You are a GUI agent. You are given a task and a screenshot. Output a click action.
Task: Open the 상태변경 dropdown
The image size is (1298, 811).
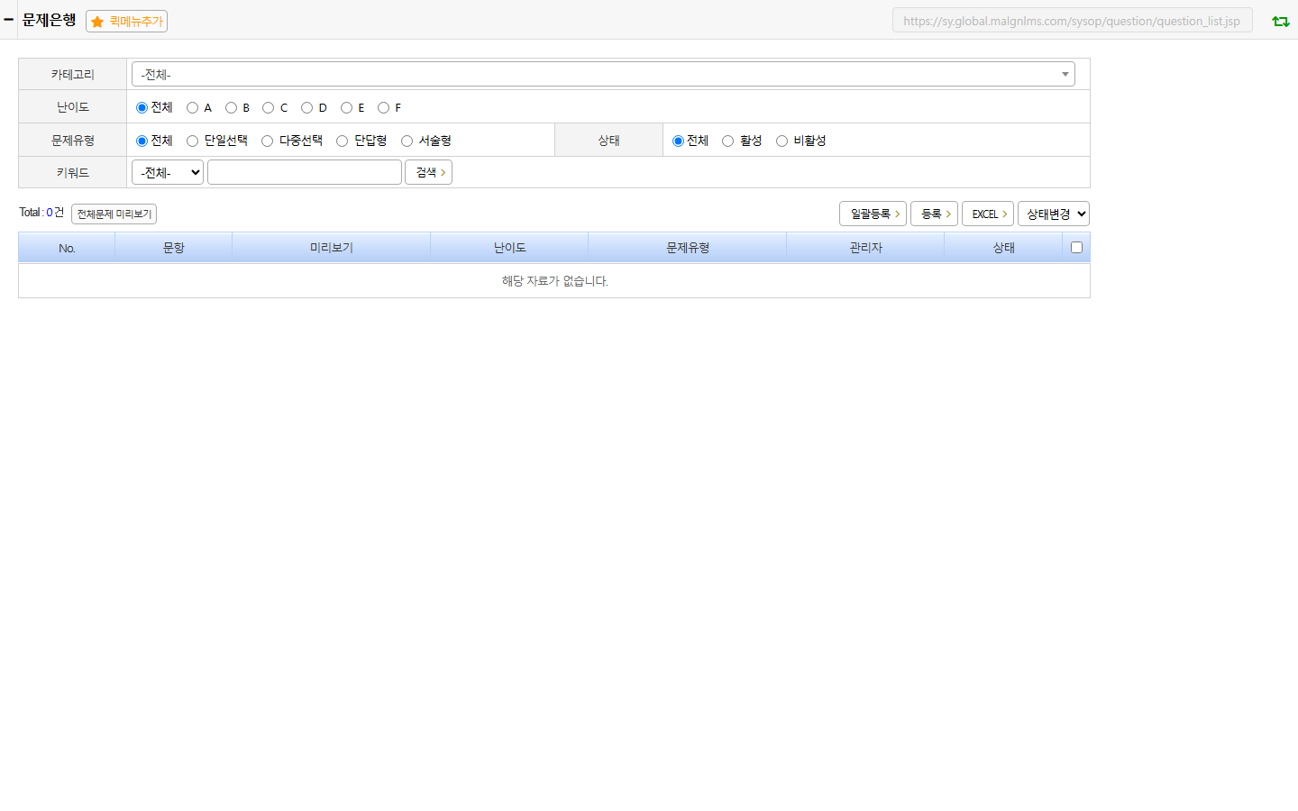[x=1054, y=214]
